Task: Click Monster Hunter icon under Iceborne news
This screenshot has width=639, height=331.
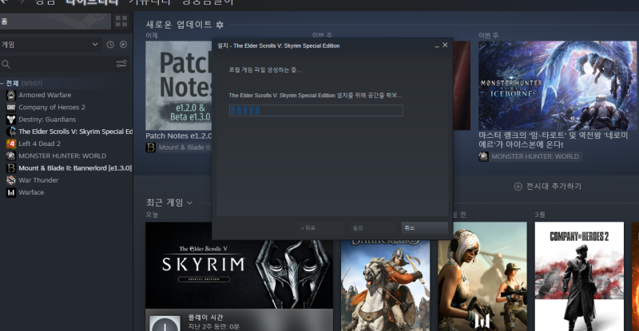Action: (x=484, y=156)
